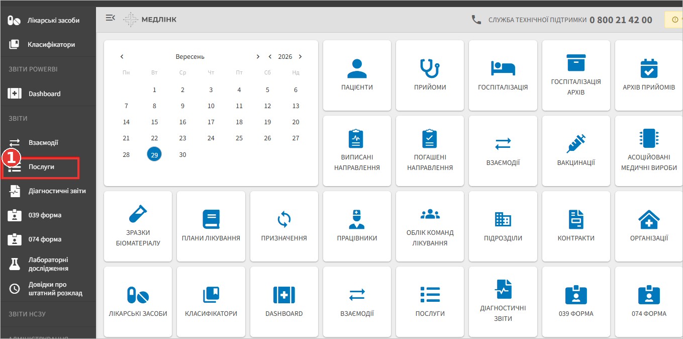Select Класифікатори in the sidebar
The width and height of the screenshot is (683, 339).
[x=48, y=44]
